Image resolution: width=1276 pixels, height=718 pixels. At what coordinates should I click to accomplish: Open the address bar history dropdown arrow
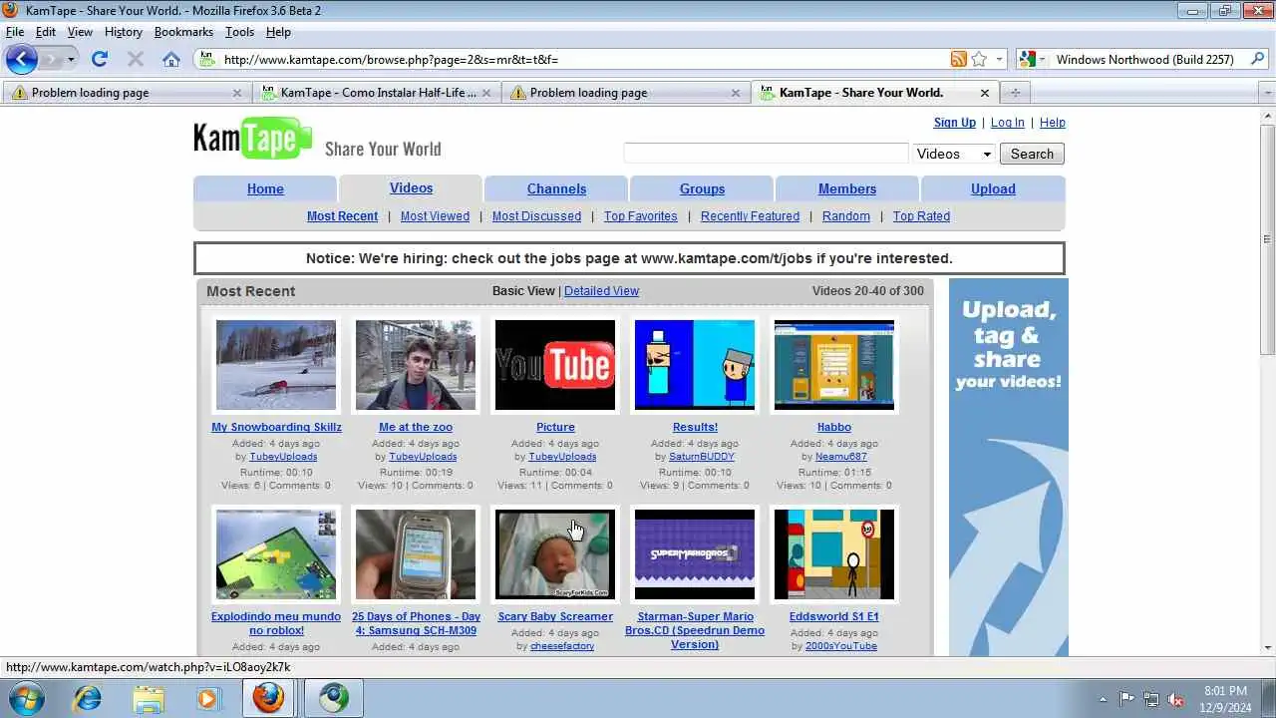pos(999,60)
